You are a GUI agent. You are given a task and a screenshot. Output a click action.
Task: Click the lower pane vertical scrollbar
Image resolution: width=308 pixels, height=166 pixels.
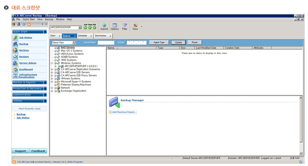(301, 125)
